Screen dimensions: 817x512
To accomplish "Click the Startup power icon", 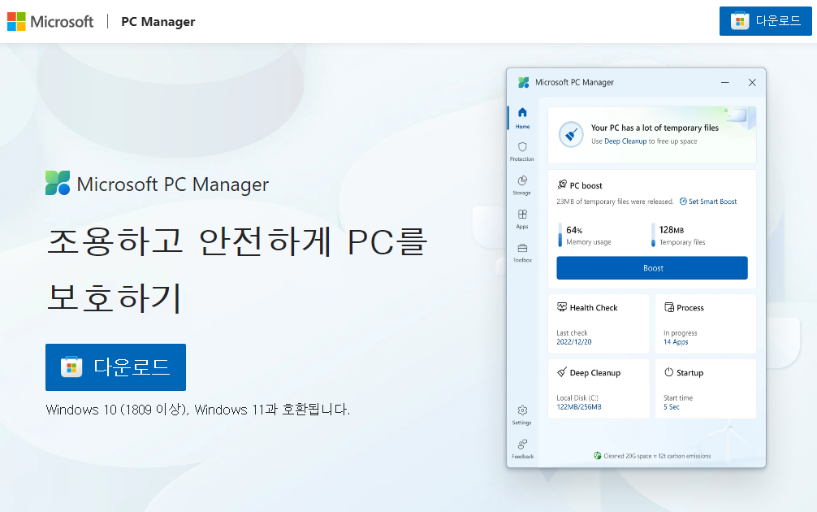I will pyautogui.click(x=669, y=371).
